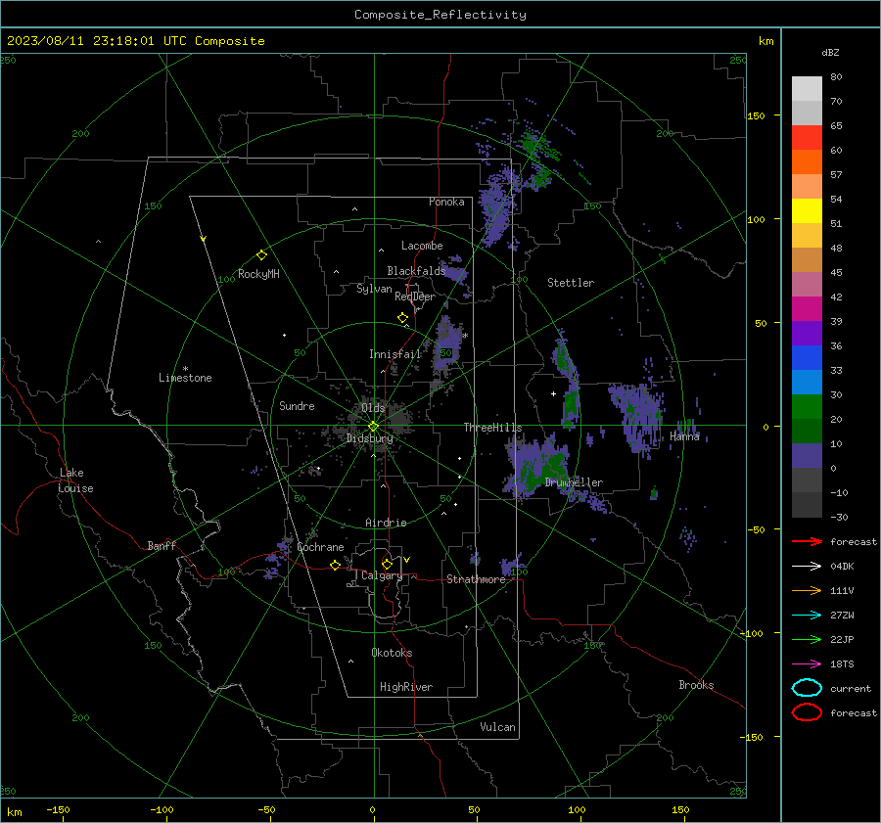Image resolution: width=881 pixels, height=823 pixels.
Task: Click the Airdrie city label
Action: click(x=386, y=523)
